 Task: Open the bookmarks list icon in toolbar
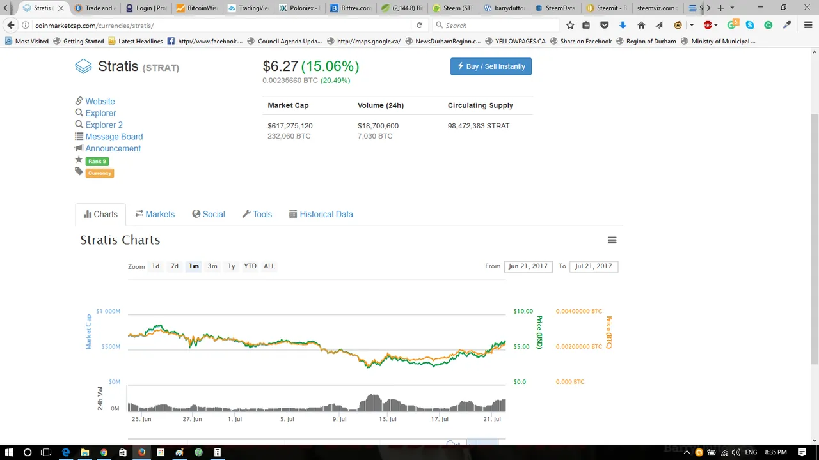pyautogui.click(x=587, y=26)
